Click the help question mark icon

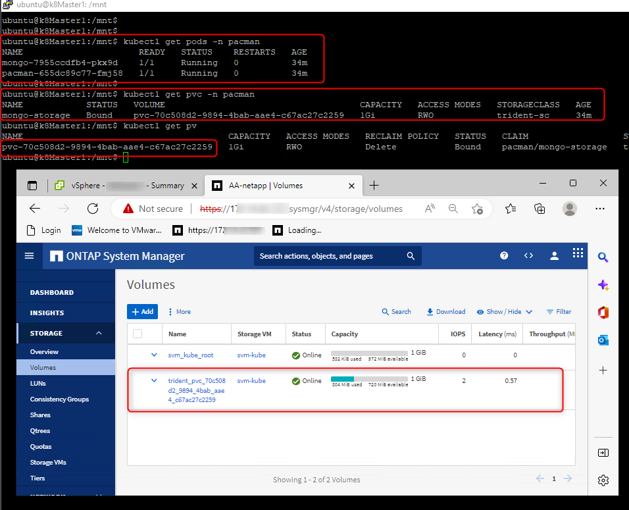(504, 256)
